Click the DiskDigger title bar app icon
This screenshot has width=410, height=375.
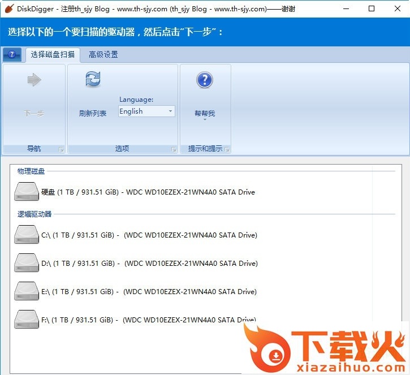(x=9, y=9)
